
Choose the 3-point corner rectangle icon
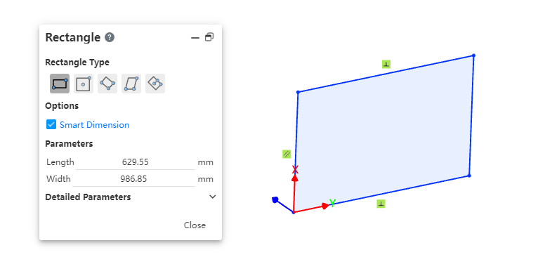tap(107, 84)
